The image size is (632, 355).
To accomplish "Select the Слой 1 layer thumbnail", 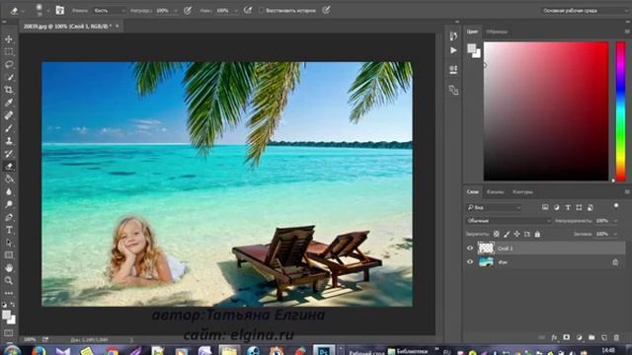I will click(x=486, y=248).
